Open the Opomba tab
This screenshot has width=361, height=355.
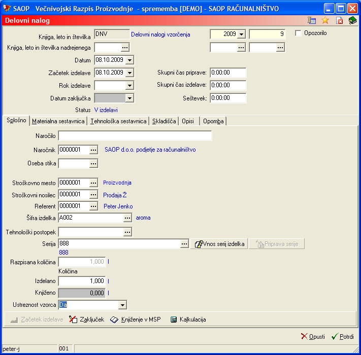[213, 121]
